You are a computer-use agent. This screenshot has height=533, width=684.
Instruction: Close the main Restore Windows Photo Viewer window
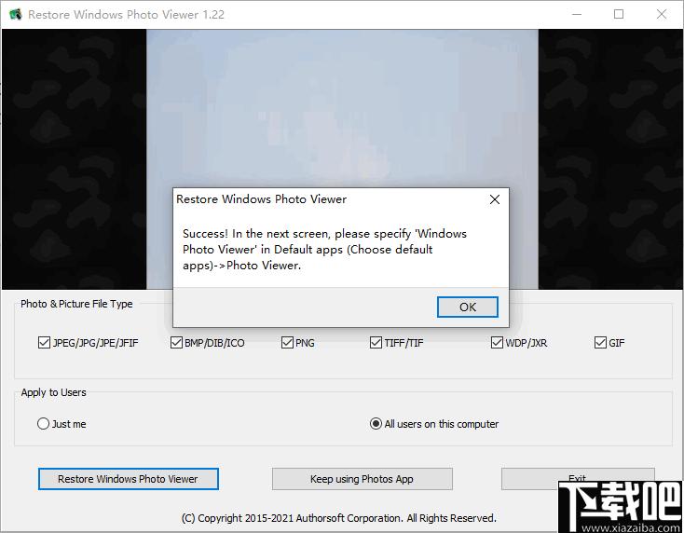tap(662, 14)
